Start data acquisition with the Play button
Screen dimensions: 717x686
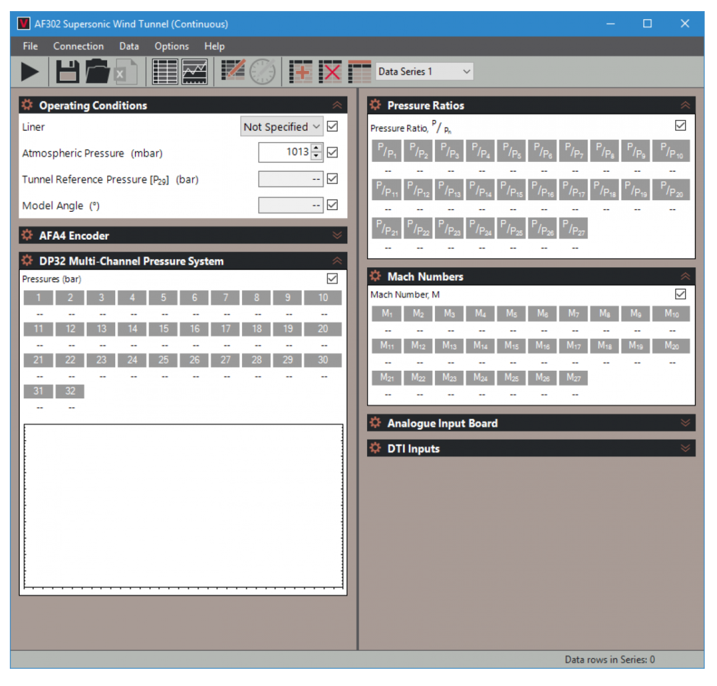tap(30, 72)
